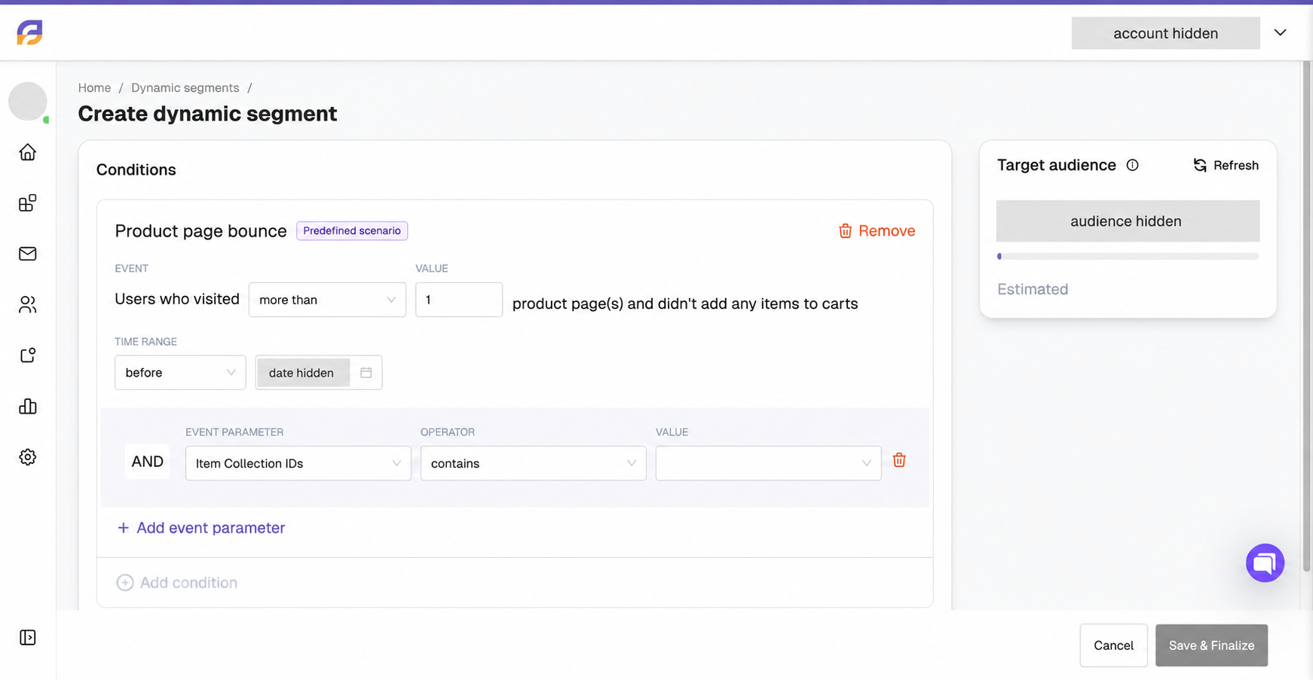Open the sidebar icon with notification dot square

tap(28, 355)
